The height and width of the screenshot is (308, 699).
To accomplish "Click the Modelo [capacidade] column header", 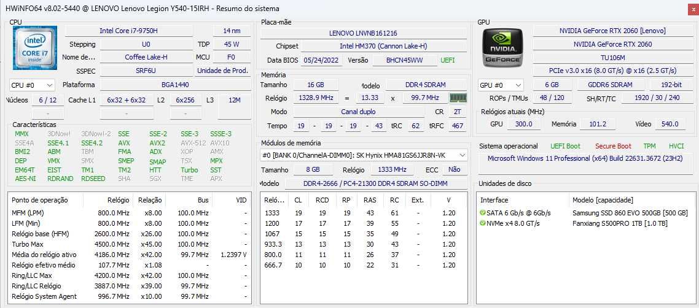I will point(632,200).
